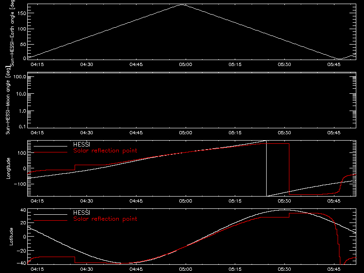Click 05:30 time label under Longitude plot
The height and width of the screenshot is (273, 364).
point(284,201)
